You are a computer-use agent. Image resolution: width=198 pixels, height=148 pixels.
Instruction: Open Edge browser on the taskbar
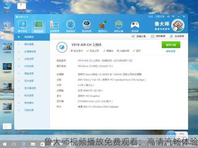tap(23, 144)
